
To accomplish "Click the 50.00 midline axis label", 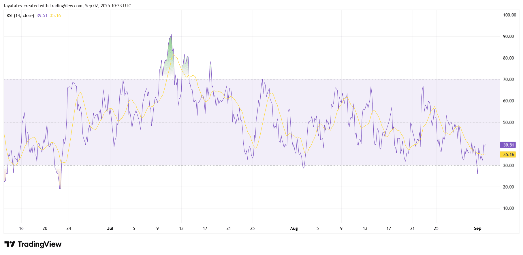I will click(508, 122).
